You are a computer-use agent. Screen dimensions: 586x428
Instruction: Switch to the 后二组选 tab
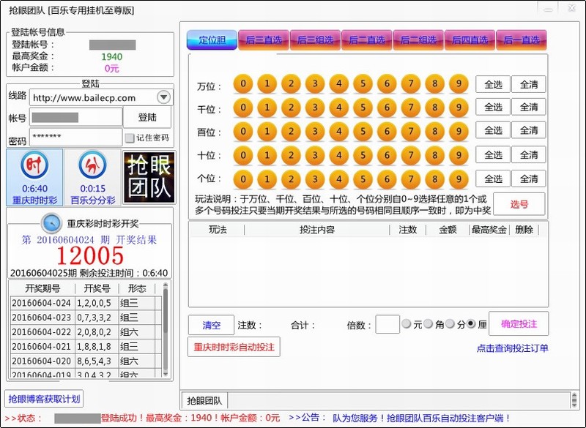point(418,40)
